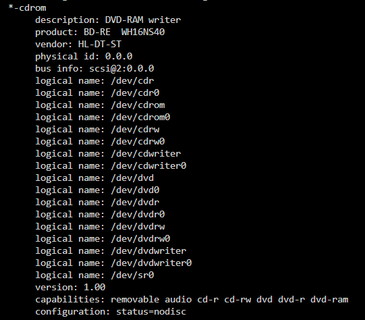Screen dimensions: 365x320
Task: Click the version 1.00 line
Action: tap(70, 287)
